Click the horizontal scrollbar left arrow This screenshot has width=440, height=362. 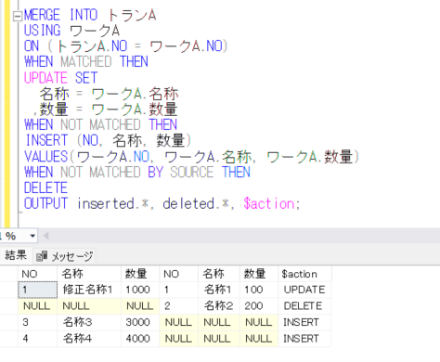[x=46, y=236]
